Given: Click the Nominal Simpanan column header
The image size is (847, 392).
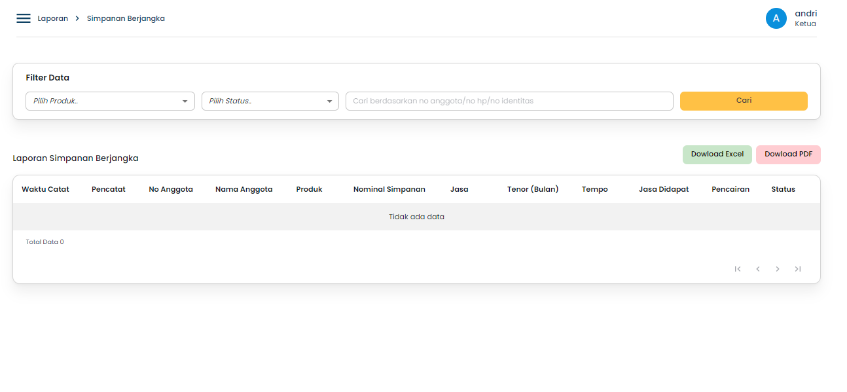Looking at the screenshot, I should click(389, 189).
